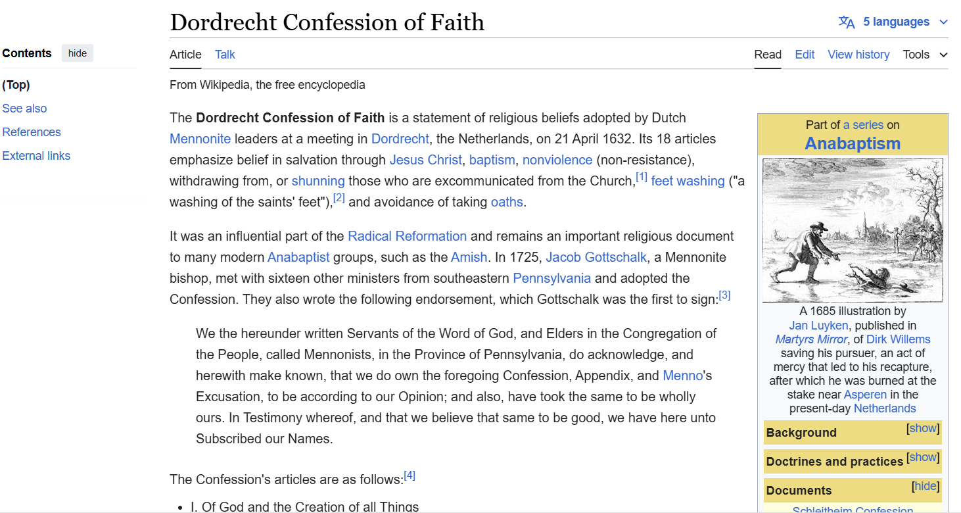Click the Anabaptism series heading link
The height and width of the screenshot is (513, 961).
click(x=853, y=143)
